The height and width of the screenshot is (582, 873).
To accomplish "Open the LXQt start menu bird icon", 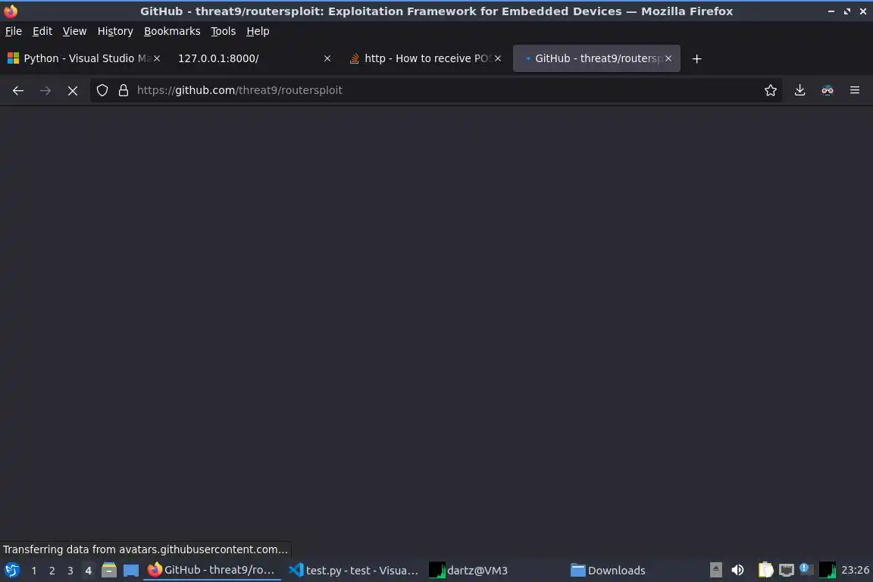I will click(11, 571).
